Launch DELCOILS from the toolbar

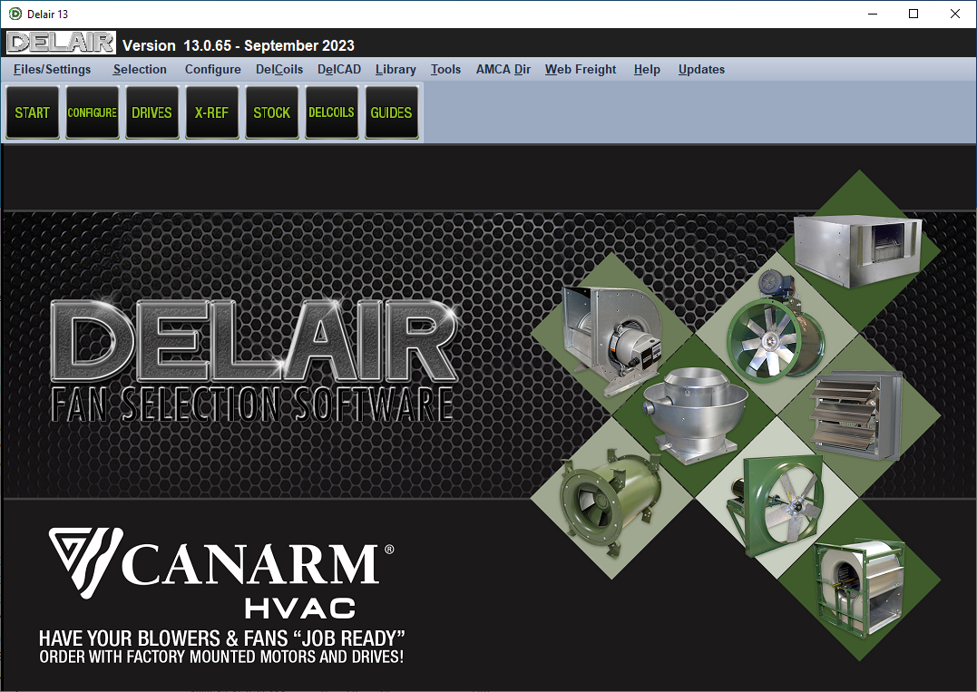point(331,112)
